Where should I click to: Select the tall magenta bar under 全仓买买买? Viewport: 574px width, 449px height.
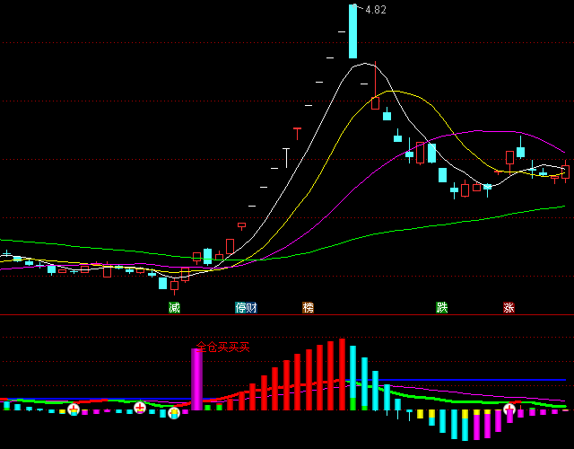[x=196, y=379]
